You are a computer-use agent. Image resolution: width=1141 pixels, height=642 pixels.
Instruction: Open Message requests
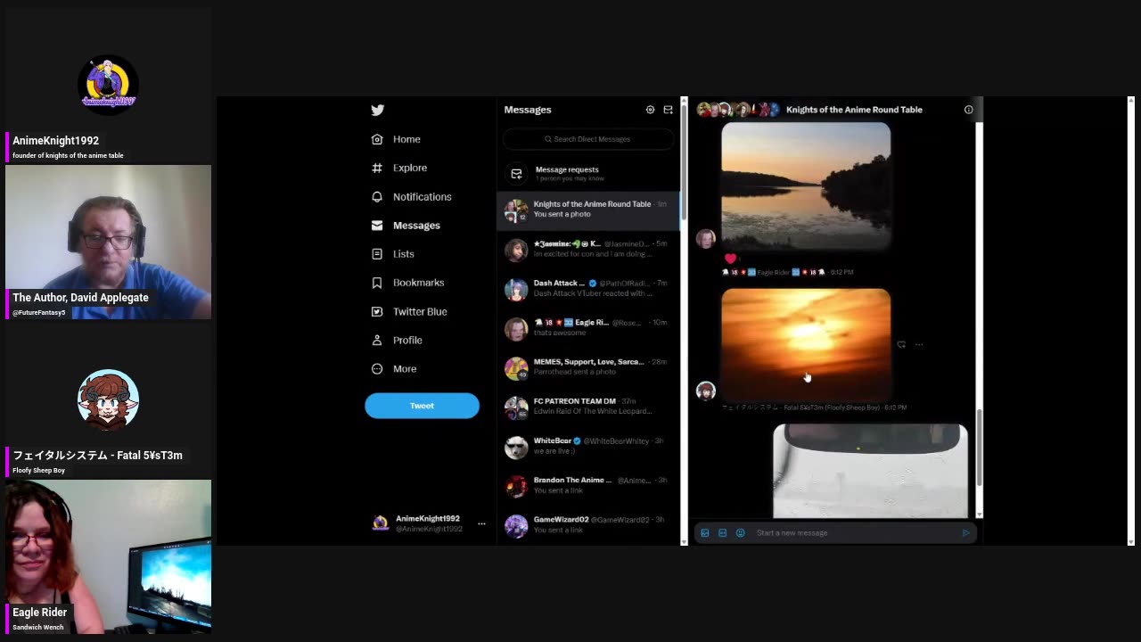coord(588,173)
